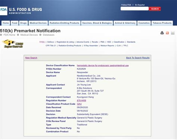This screenshot has height=140, width=177.
Task: Open Registration & Listing link
Action: 65,42
